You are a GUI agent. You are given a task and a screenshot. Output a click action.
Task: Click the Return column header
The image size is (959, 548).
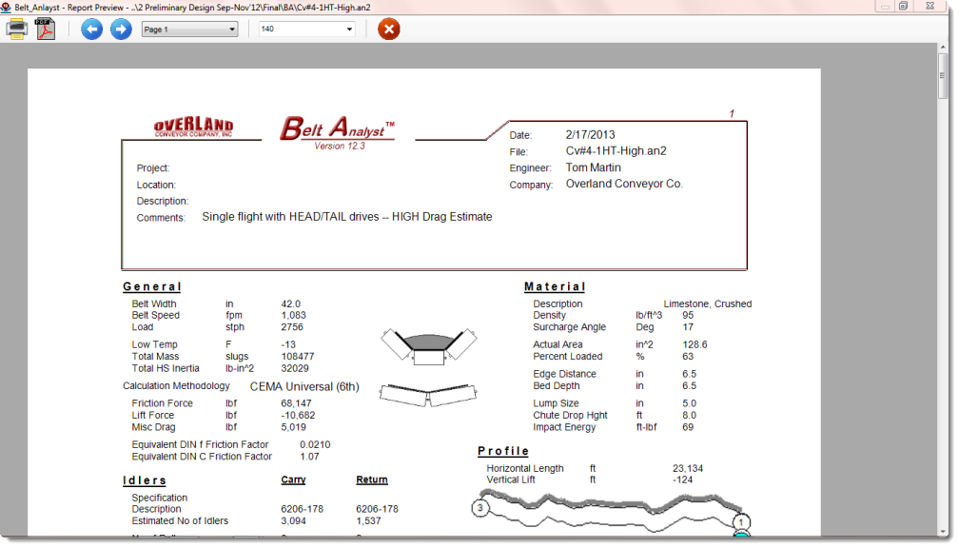click(x=372, y=480)
